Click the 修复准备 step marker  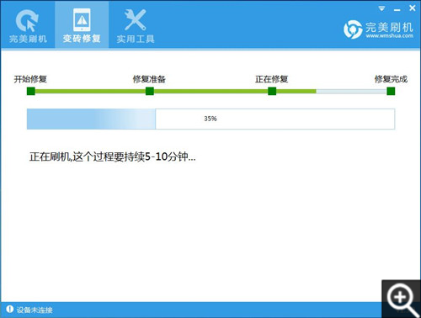pos(150,91)
